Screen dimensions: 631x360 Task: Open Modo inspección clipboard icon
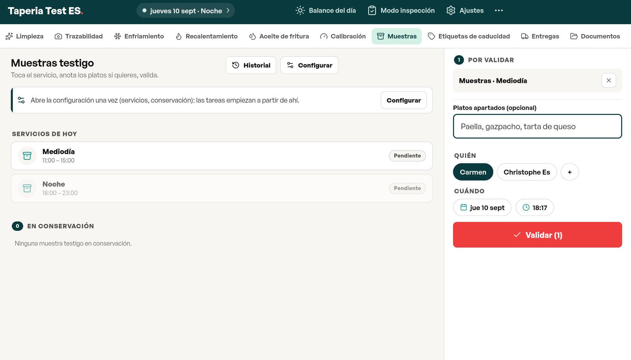click(x=372, y=11)
